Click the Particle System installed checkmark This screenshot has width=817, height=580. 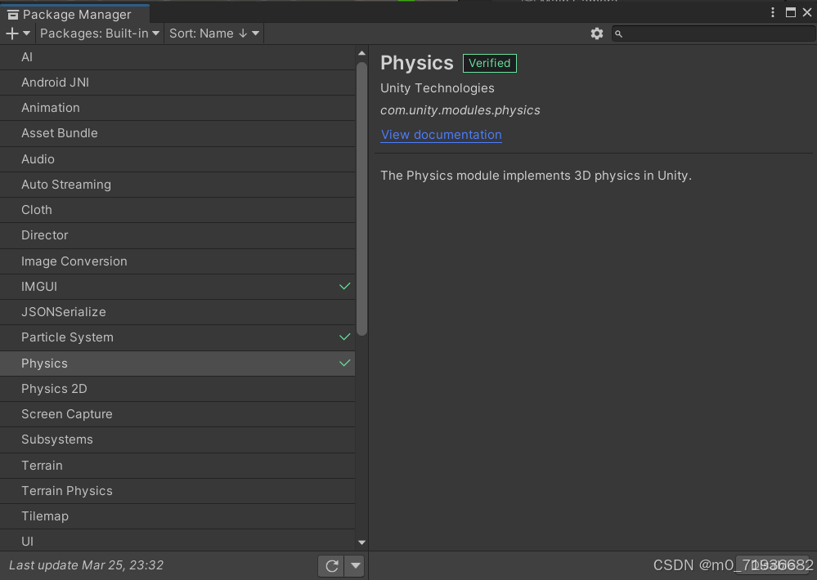click(x=344, y=337)
